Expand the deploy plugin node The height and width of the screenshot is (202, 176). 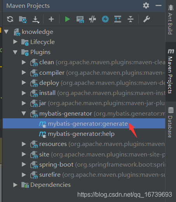click(24, 83)
